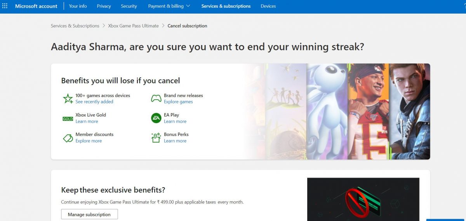Click the Manage subscription button
This screenshot has width=466, height=221.
[x=89, y=214]
